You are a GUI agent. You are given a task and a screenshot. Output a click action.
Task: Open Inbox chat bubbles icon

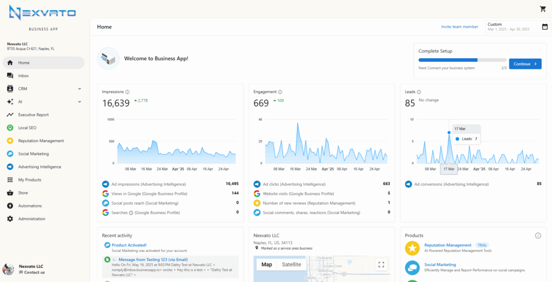tap(10, 75)
